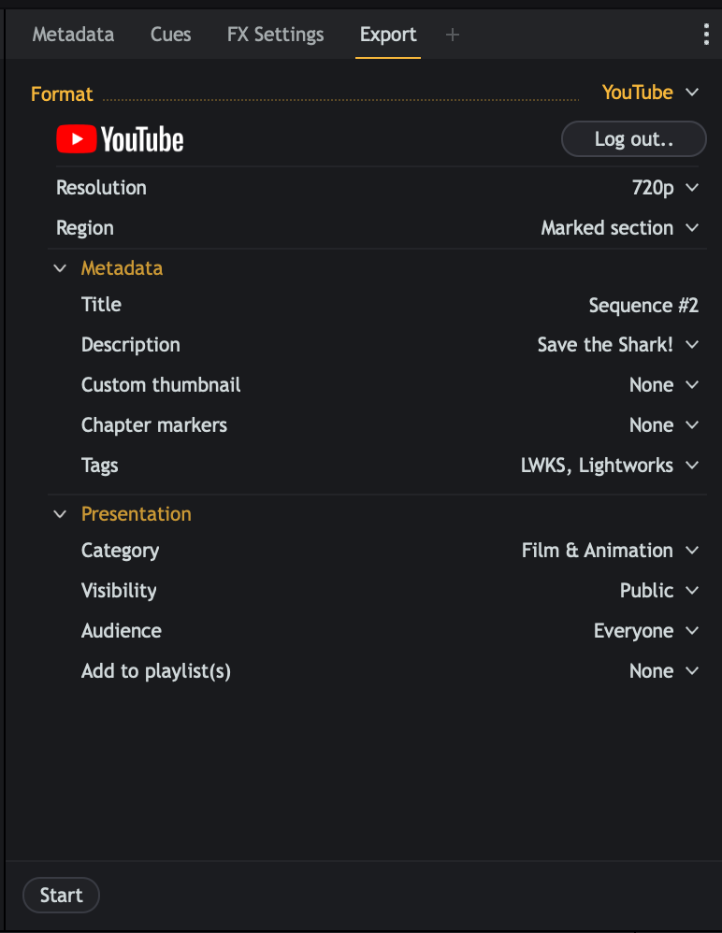Edit the Title field Sequence #2
The height and width of the screenshot is (933, 722).
643,306
